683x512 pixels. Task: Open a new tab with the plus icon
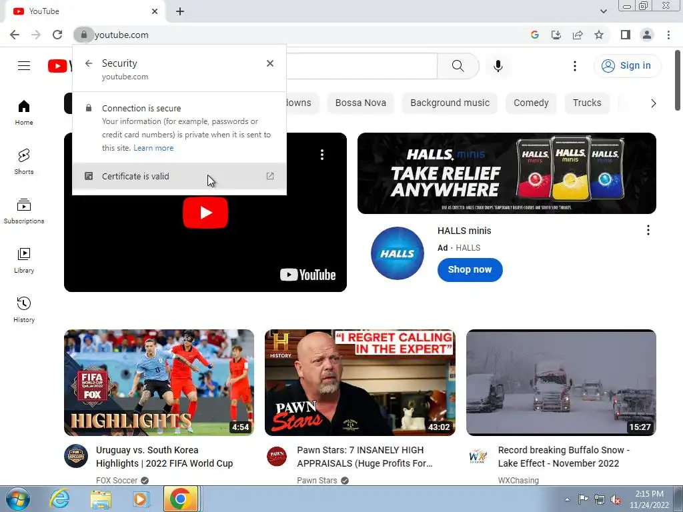click(x=180, y=12)
